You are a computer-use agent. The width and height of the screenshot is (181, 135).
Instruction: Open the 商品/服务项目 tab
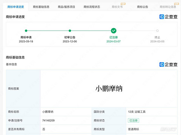[66, 7]
